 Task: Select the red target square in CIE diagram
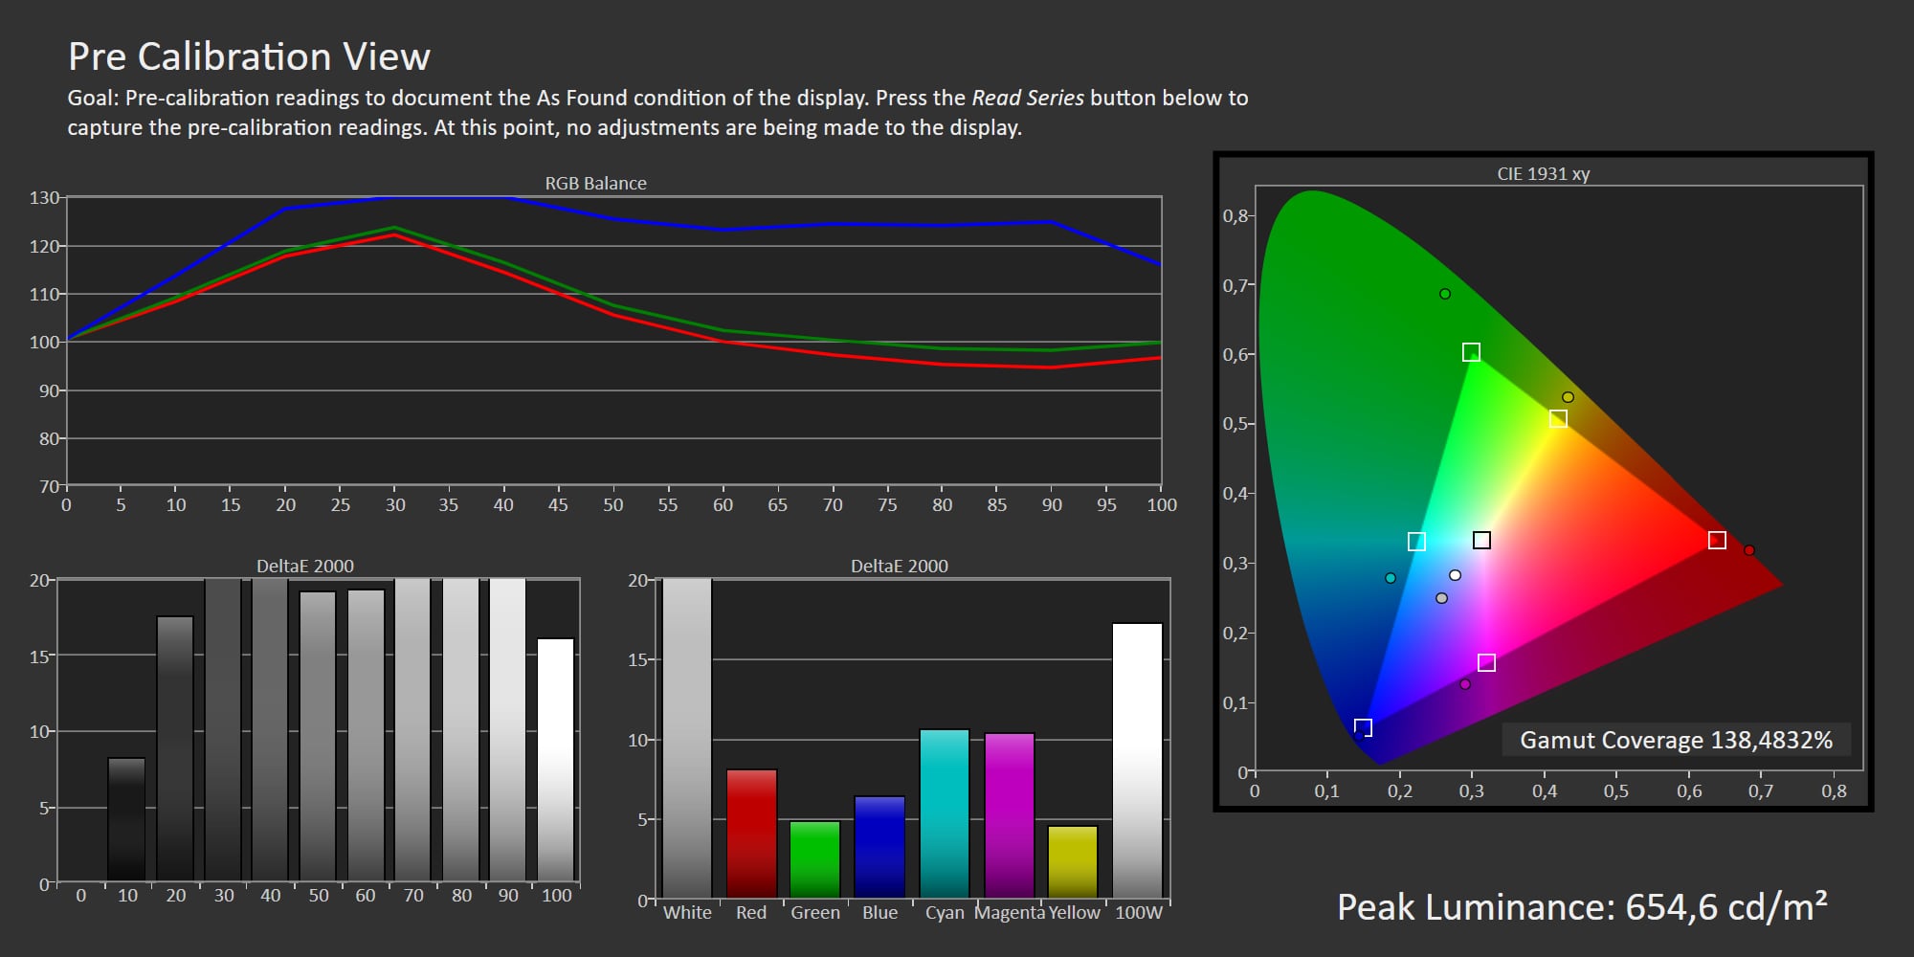(x=1717, y=541)
